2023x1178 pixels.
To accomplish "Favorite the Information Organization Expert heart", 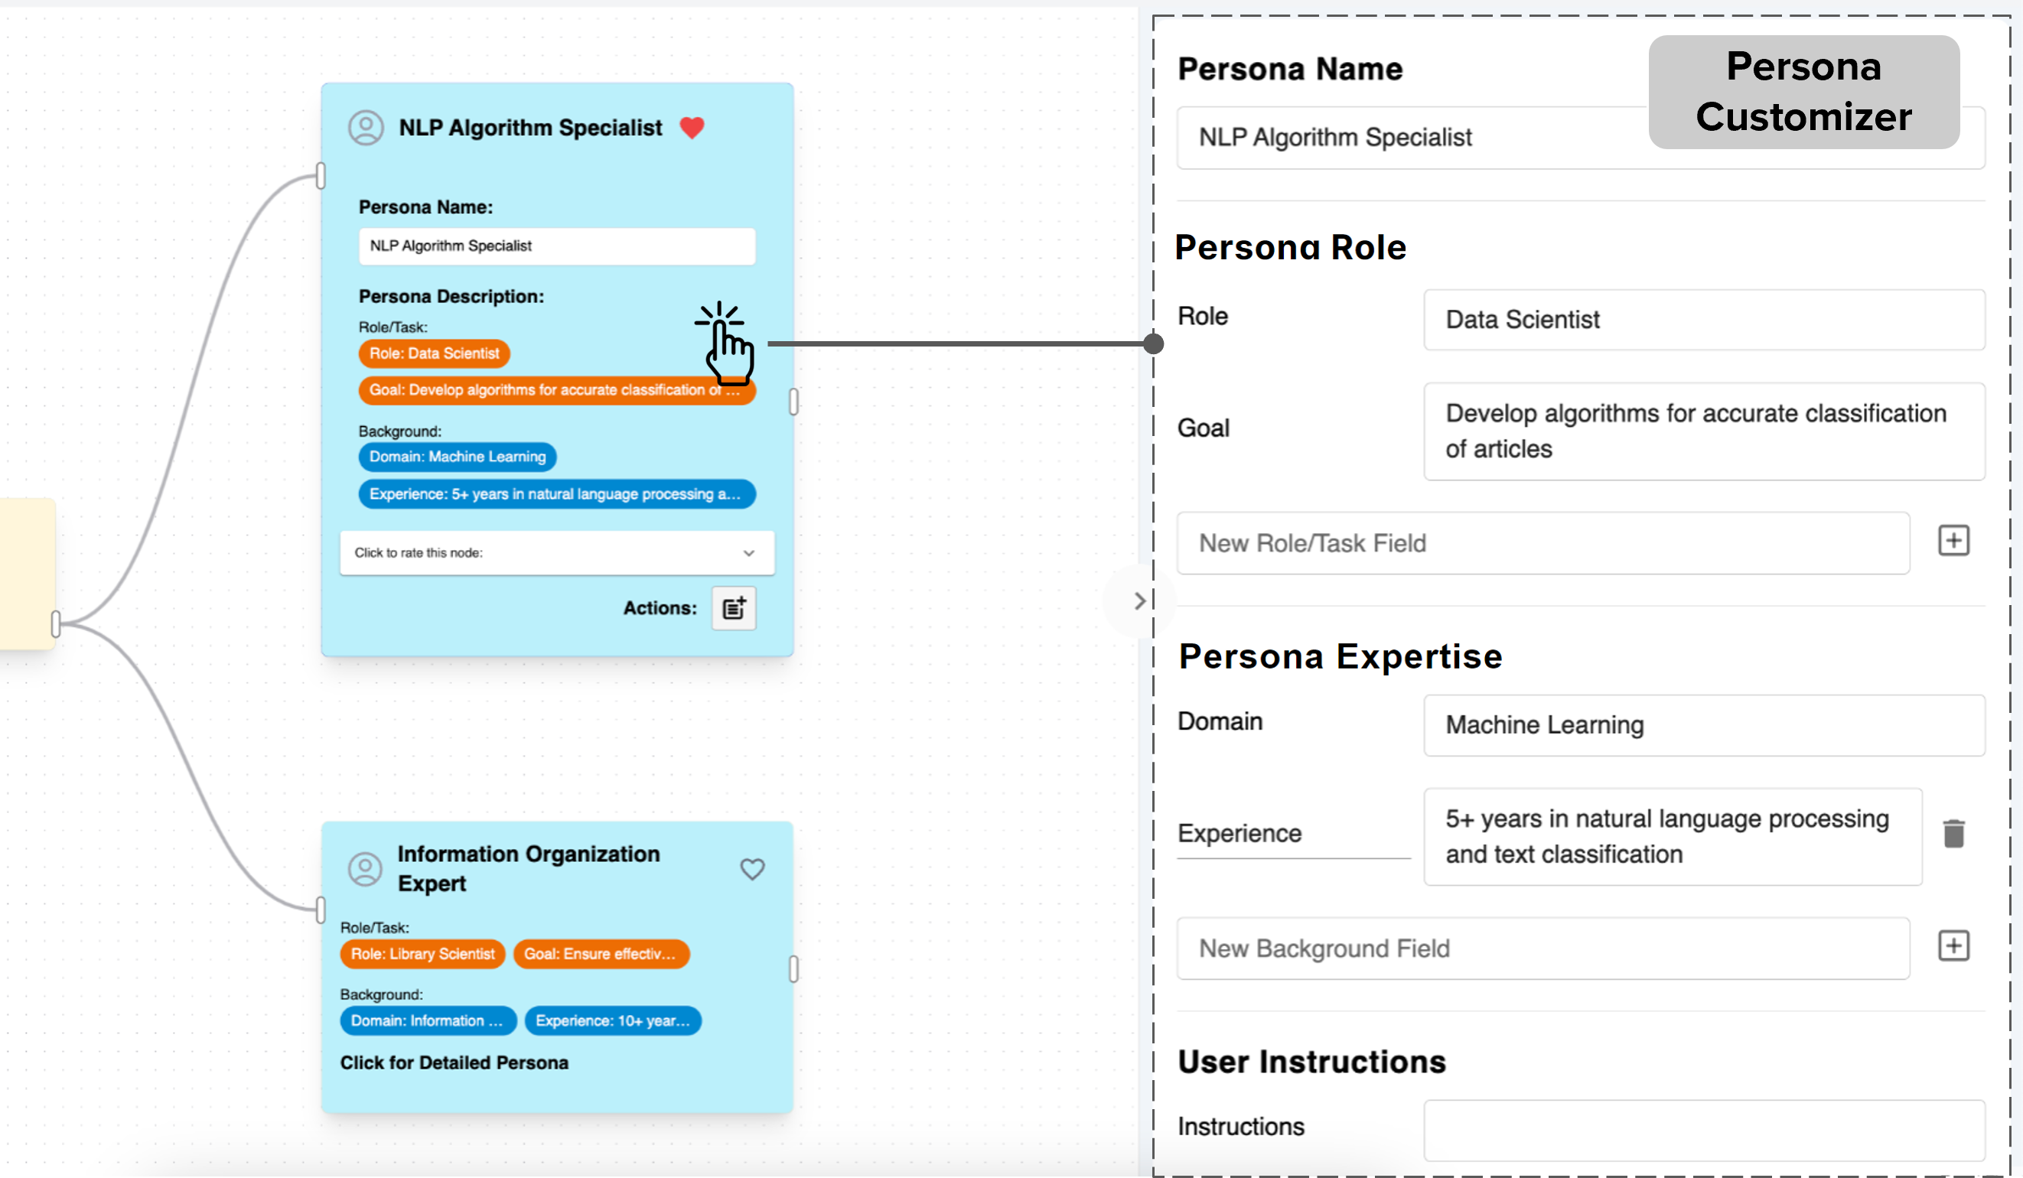I will (x=751, y=868).
